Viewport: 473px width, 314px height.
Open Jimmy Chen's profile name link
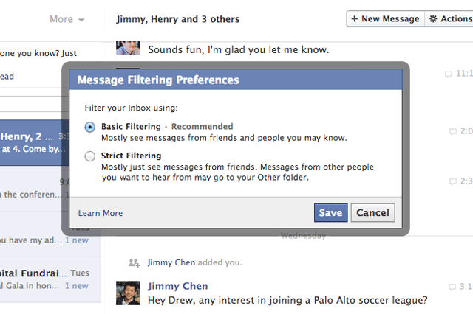pyautogui.click(x=177, y=286)
